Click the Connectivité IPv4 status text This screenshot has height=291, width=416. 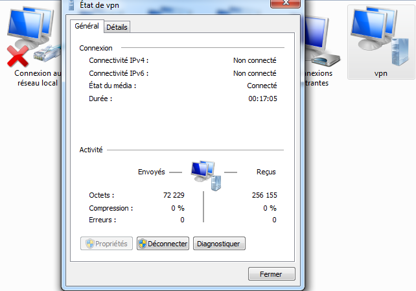pyautogui.click(x=255, y=60)
